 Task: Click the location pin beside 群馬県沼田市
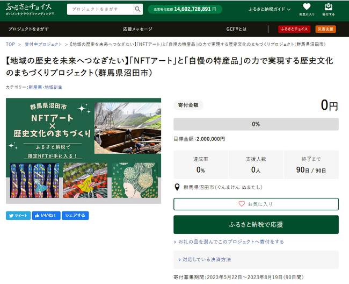click(x=178, y=188)
